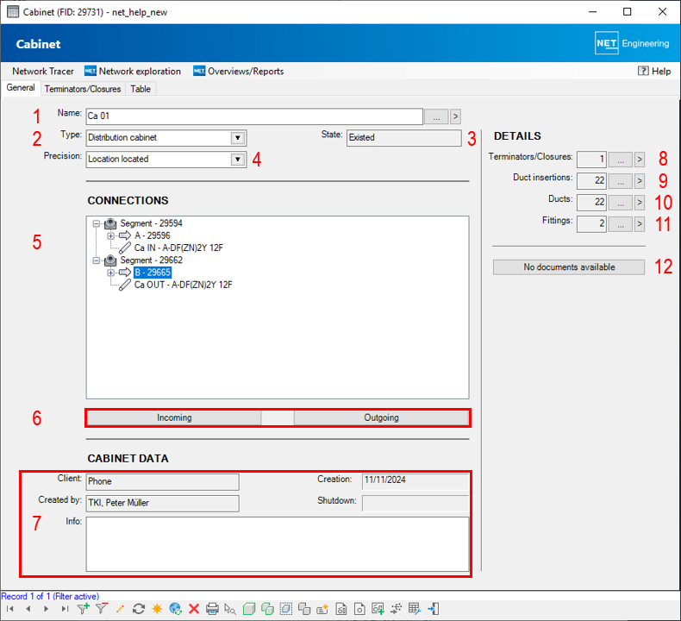This screenshot has height=621, width=681.
Task: Select the General tab
Action: coord(21,88)
